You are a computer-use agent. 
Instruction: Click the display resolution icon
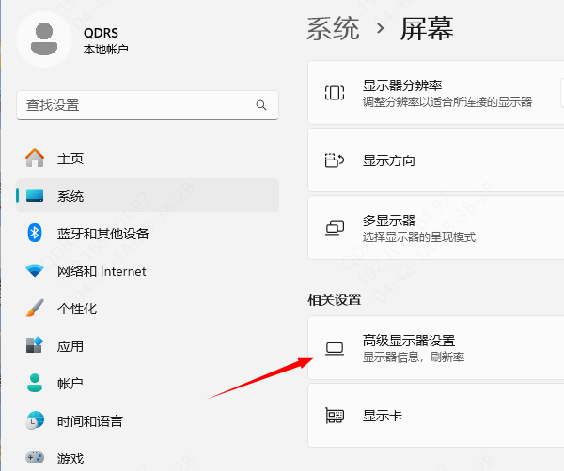point(335,93)
